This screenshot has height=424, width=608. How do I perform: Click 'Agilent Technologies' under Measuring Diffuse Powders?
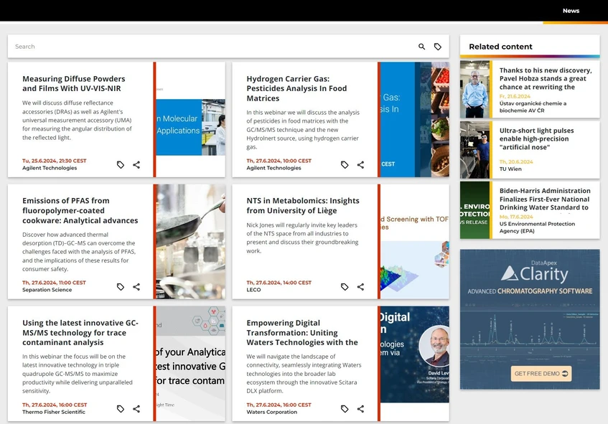(x=50, y=168)
